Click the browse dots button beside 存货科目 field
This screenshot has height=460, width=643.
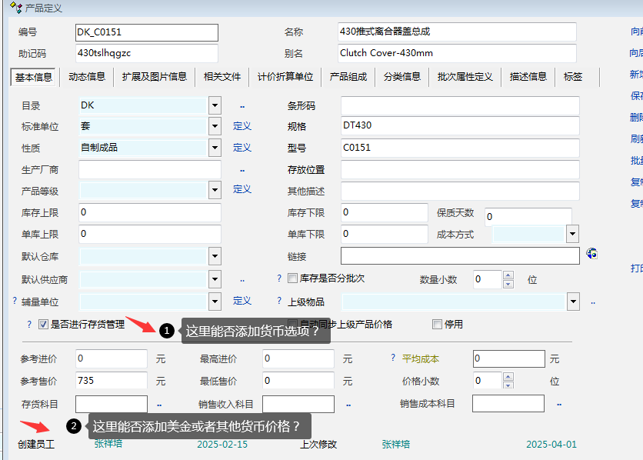tap(159, 404)
